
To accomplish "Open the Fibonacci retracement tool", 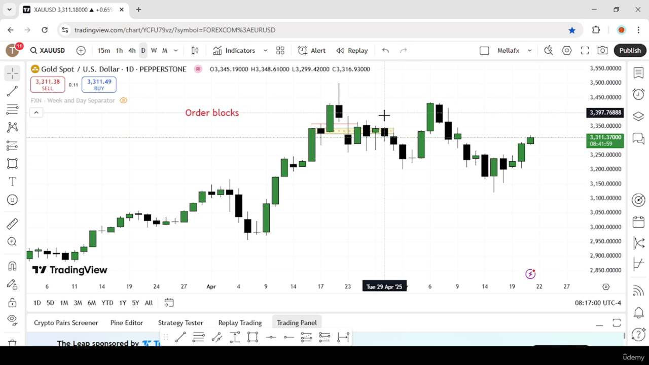I will tap(13, 109).
